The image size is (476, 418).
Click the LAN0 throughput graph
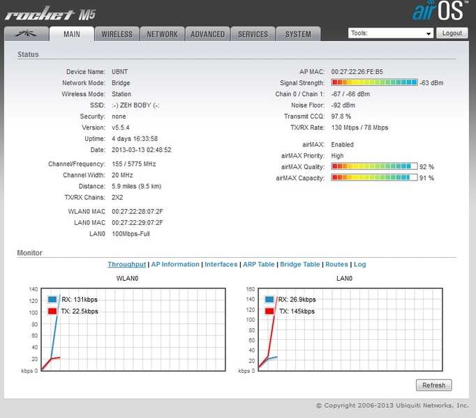pos(350,330)
